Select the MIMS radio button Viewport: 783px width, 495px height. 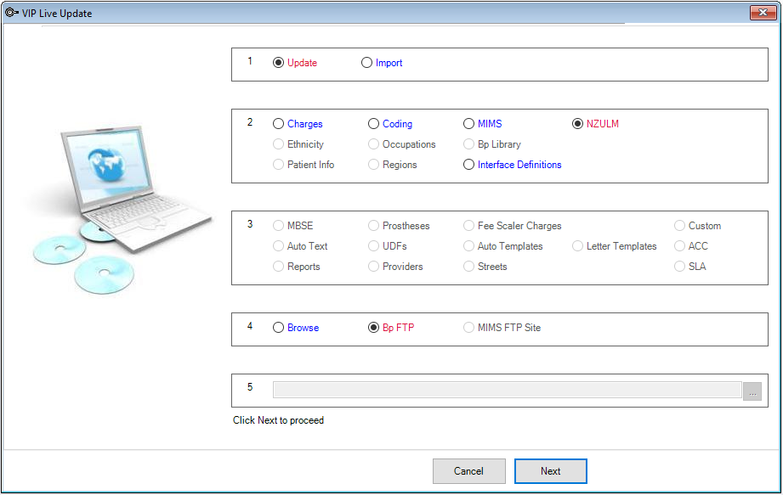468,124
